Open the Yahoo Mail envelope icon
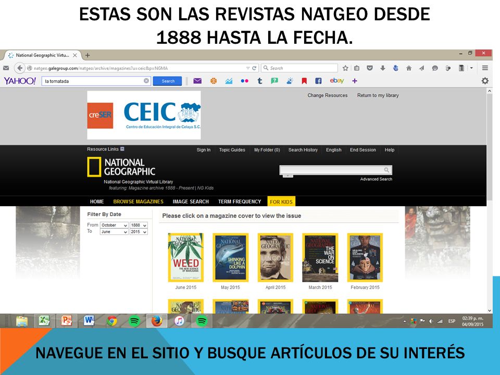The width and height of the screenshot is (500, 375). coord(197,81)
